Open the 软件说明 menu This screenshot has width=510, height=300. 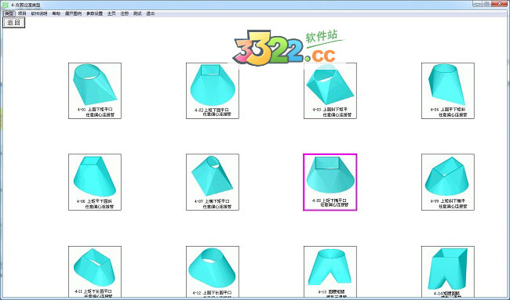coord(39,13)
